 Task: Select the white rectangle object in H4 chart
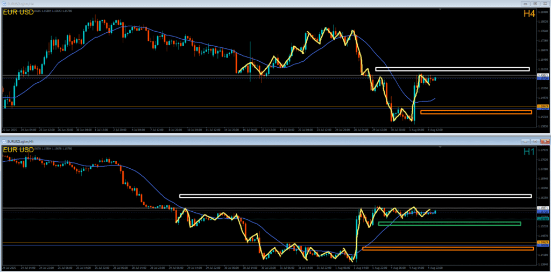[x=452, y=69]
